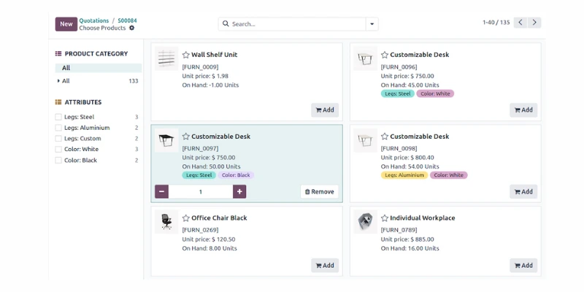Open the gear settings beside Choose Products
The width and height of the screenshot is (584, 292).
(x=131, y=28)
